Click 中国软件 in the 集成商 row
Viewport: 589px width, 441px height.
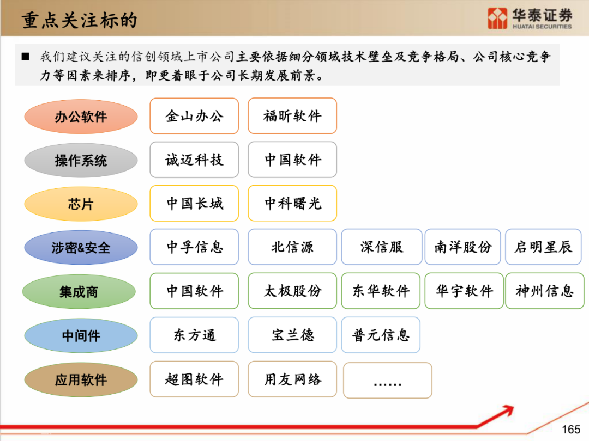coord(194,291)
